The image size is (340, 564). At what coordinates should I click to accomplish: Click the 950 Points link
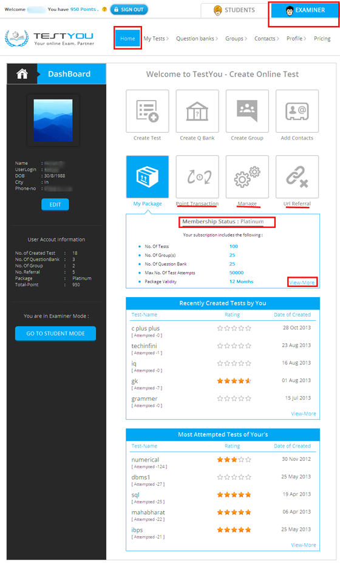pyautogui.click(x=83, y=9)
